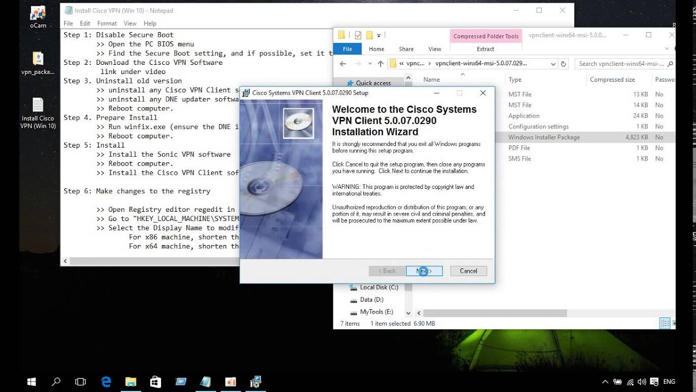Go up one folder level in Explorer
Image resolution: width=696 pixels, height=392 pixels.
[x=380, y=64]
